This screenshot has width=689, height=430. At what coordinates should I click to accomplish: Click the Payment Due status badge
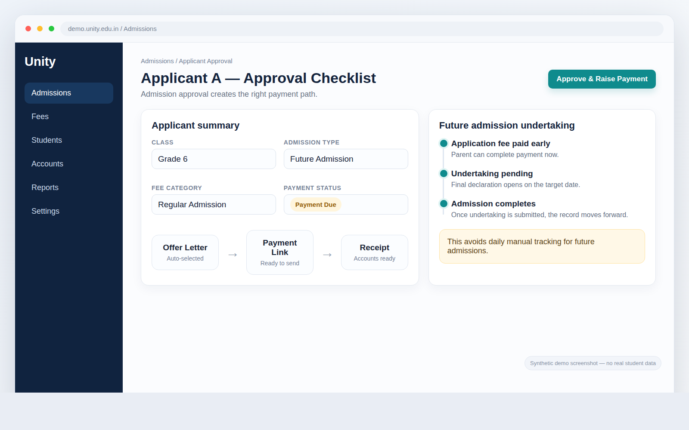point(316,205)
